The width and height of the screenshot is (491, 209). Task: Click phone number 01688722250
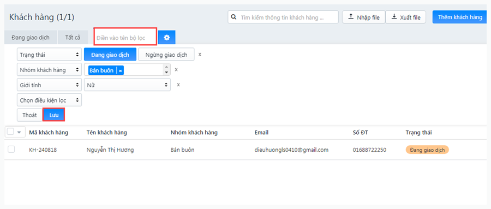(x=369, y=150)
